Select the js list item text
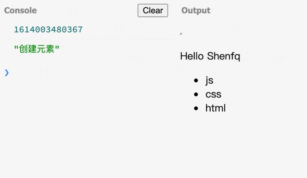This screenshot has width=307, height=178. click(x=209, y=80)
